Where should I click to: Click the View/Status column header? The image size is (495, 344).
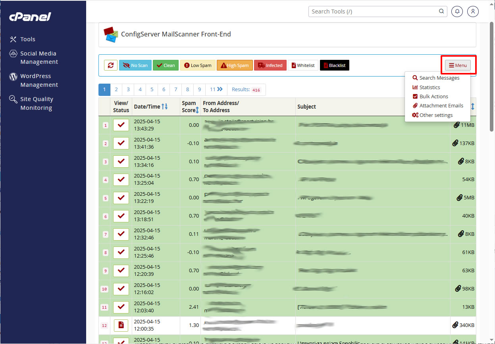(x=121, y=107)
